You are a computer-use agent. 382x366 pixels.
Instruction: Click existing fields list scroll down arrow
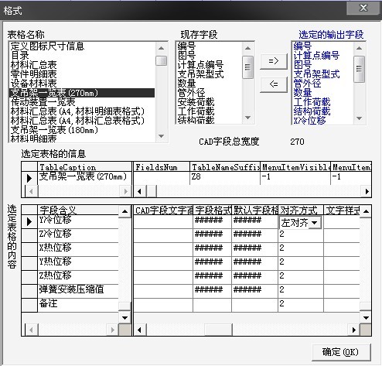click(248, 118)
